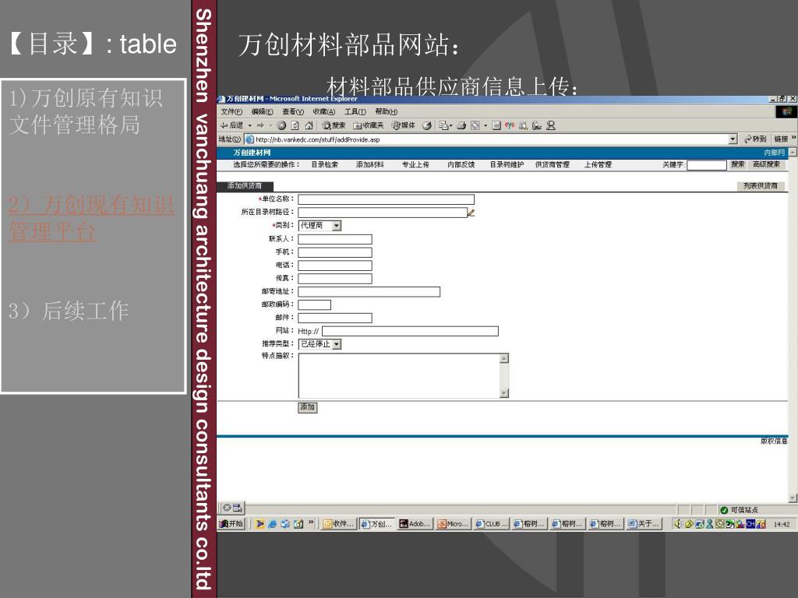Open the 类别 dropdown showing 代理商

click(320, 226)
